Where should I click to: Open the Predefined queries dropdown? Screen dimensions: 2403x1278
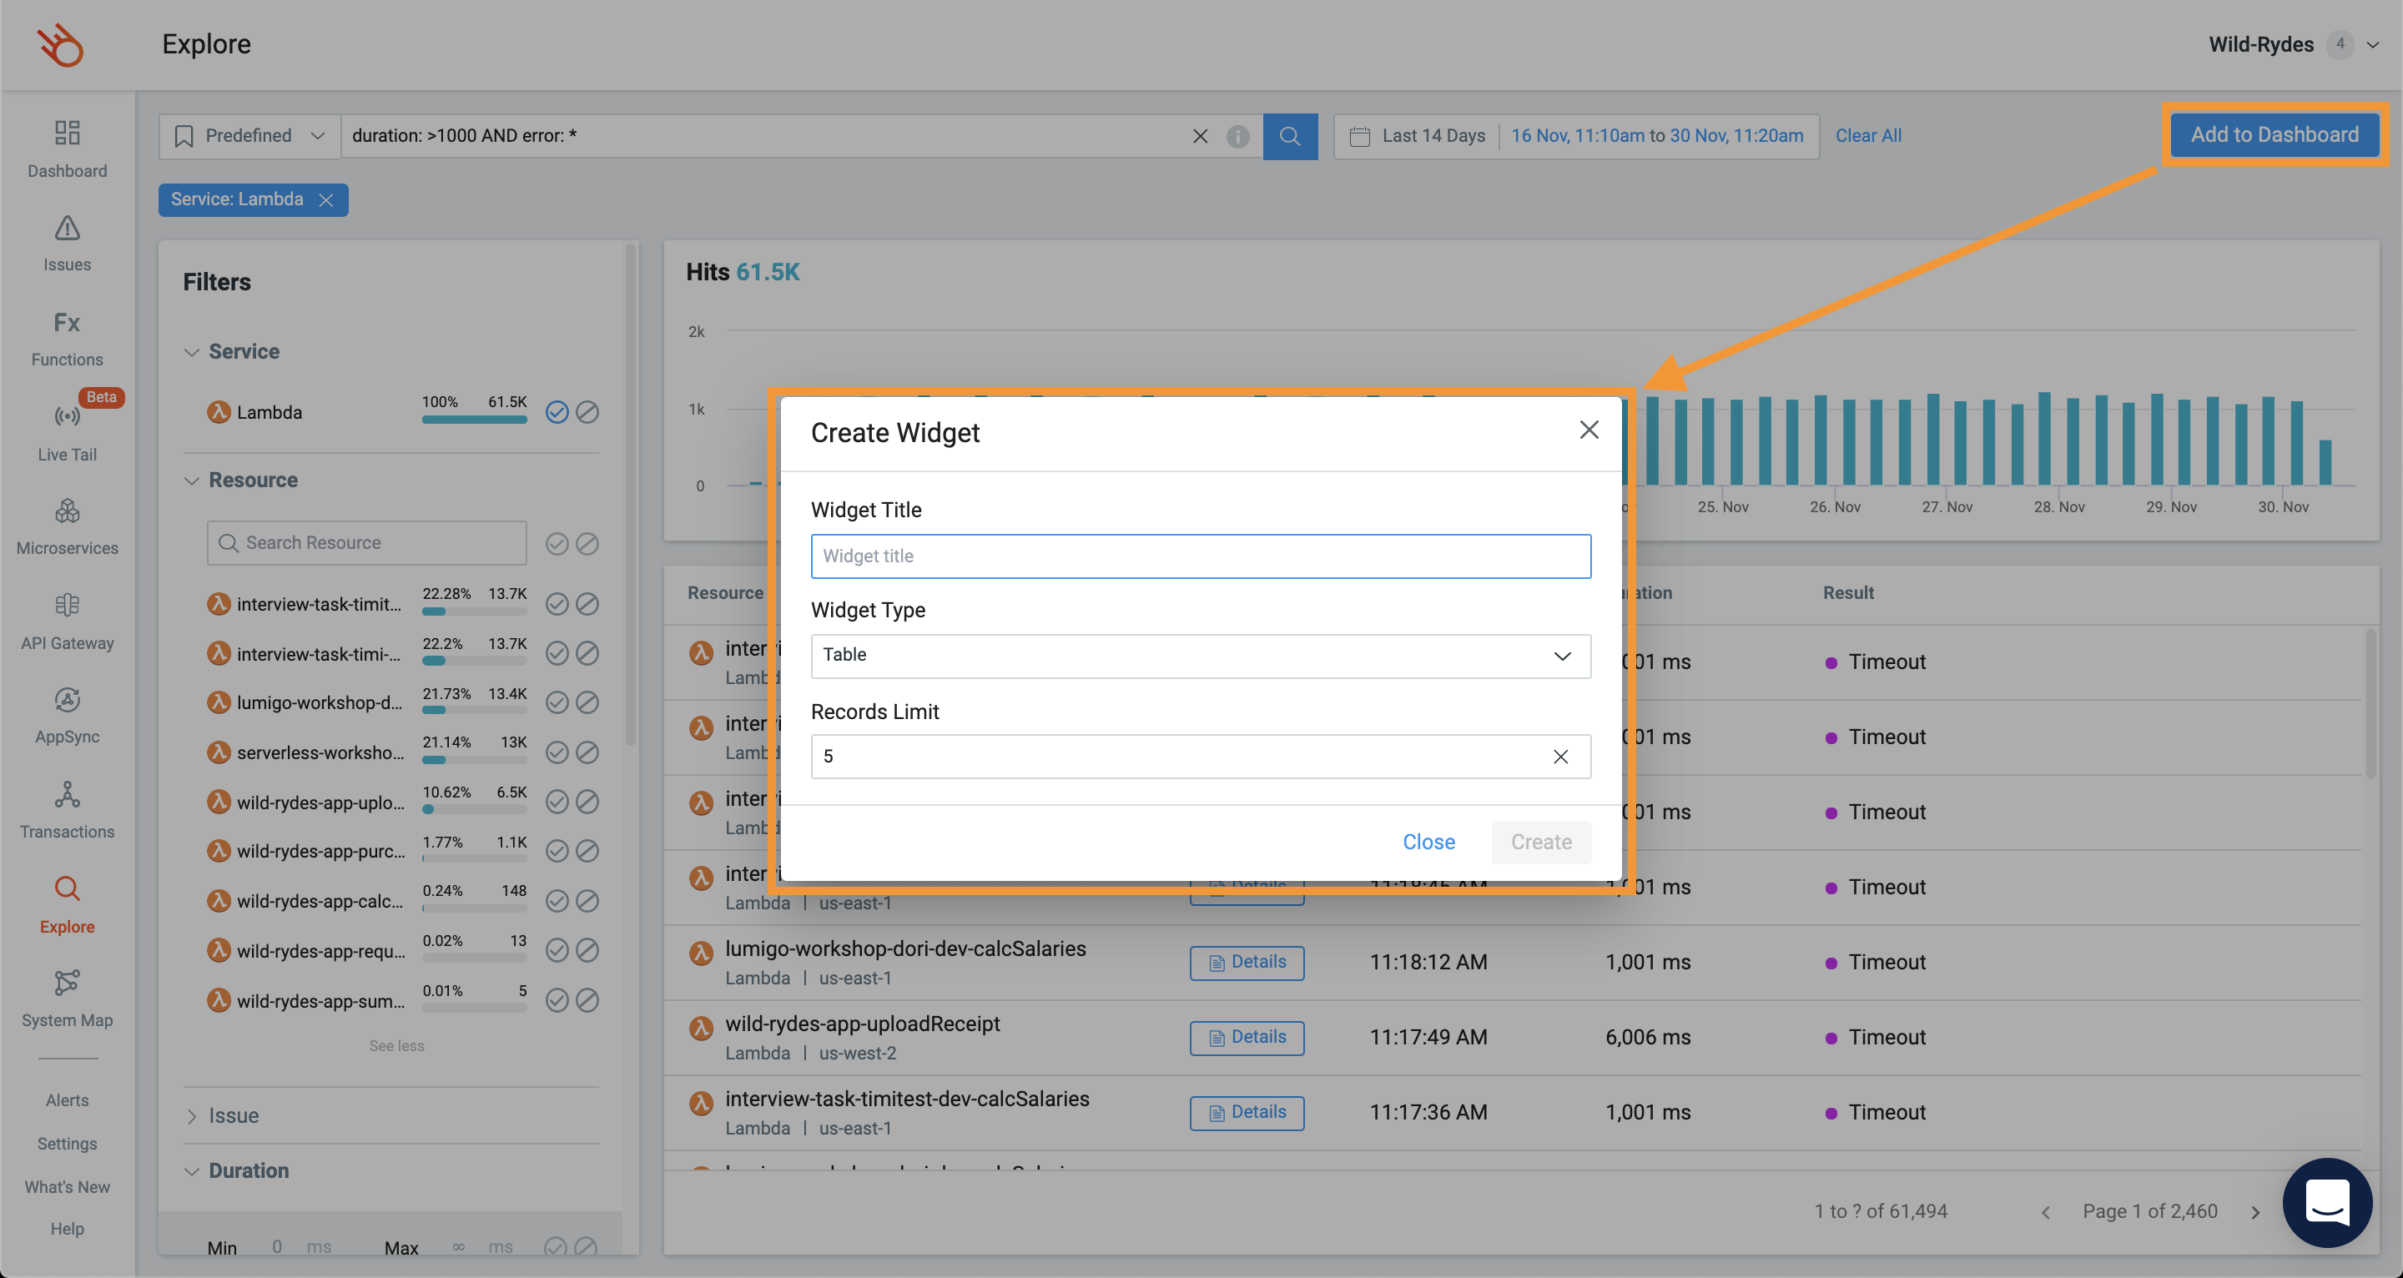pos(250,136)
